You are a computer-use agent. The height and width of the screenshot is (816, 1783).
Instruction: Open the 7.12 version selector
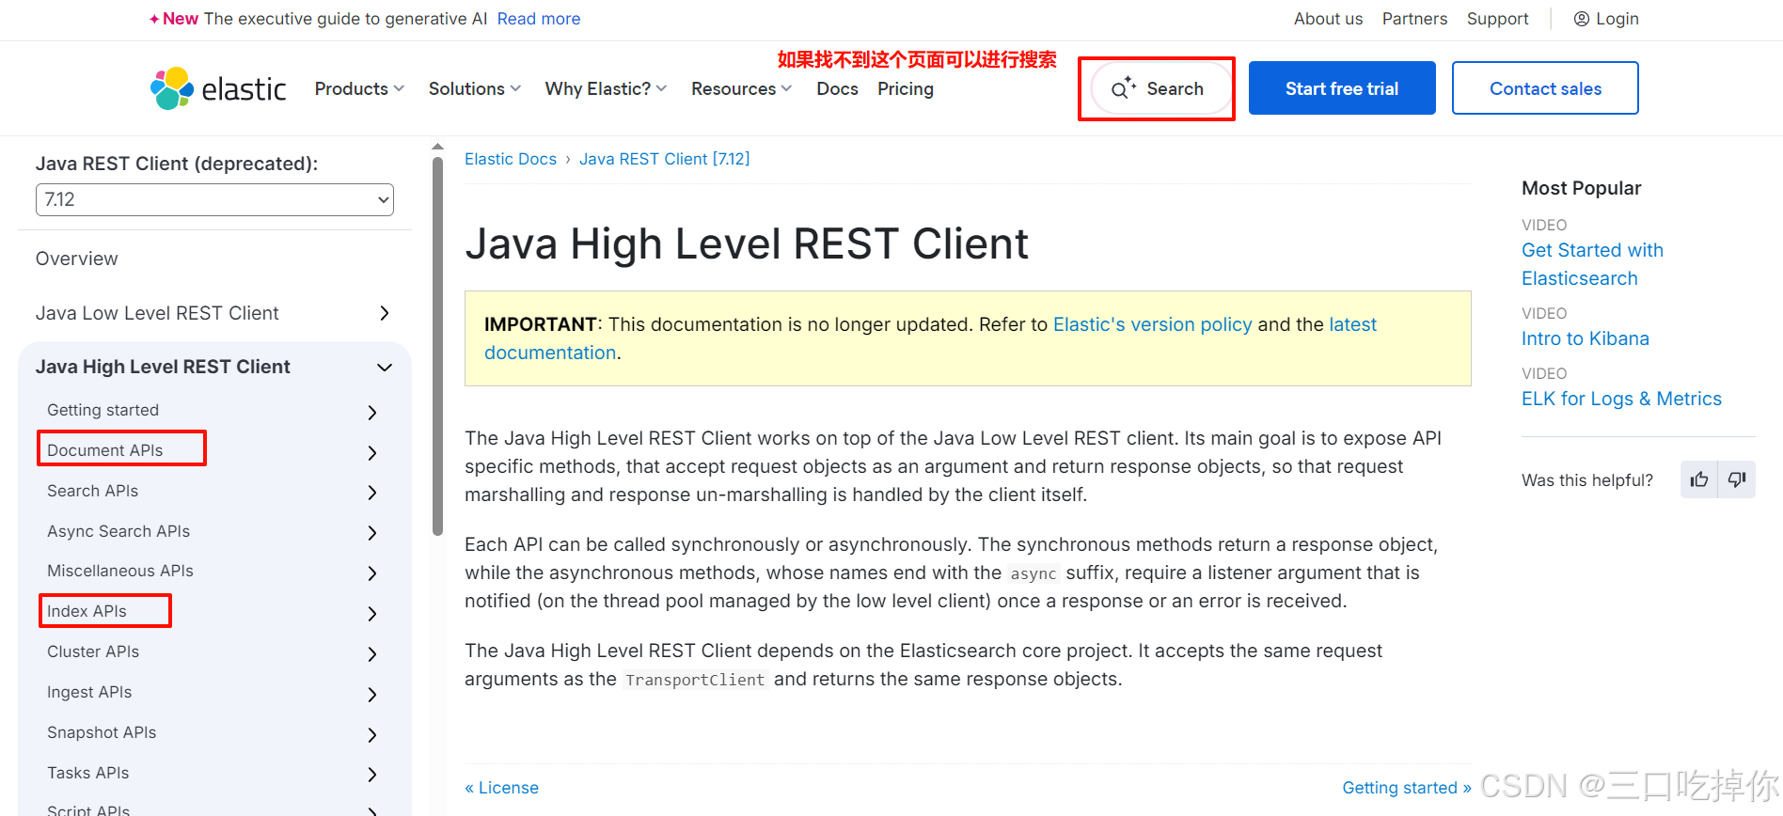click(x=214, y=199)
